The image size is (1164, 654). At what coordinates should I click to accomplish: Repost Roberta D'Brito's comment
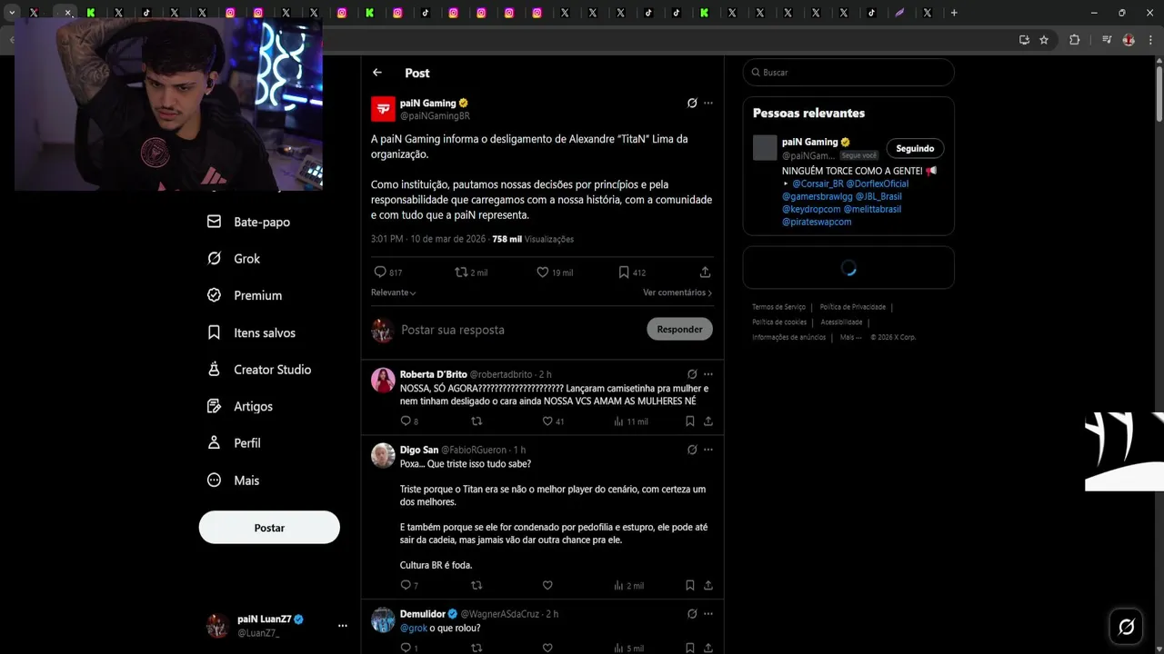[477, 421]
